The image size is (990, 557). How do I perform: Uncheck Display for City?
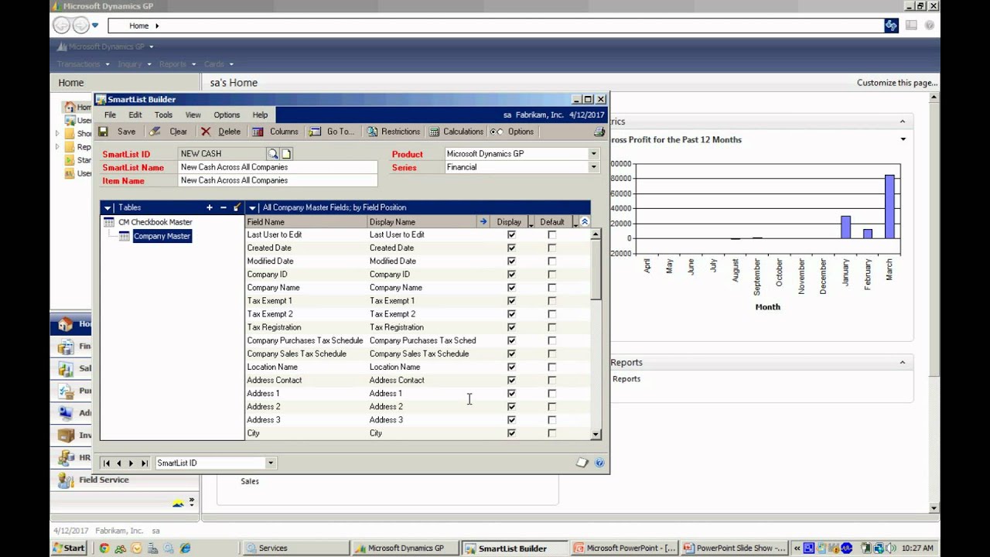pyautogui.click(x=511, y=433)
